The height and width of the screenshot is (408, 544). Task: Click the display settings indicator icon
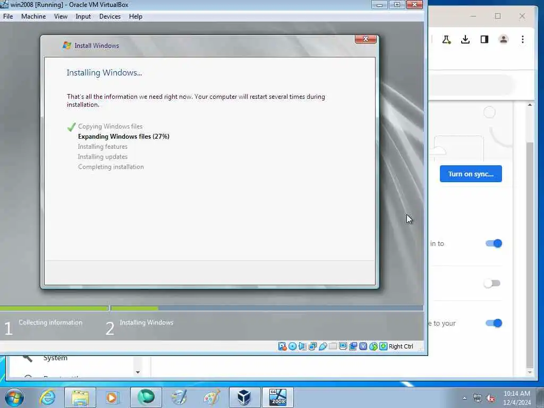343,346
